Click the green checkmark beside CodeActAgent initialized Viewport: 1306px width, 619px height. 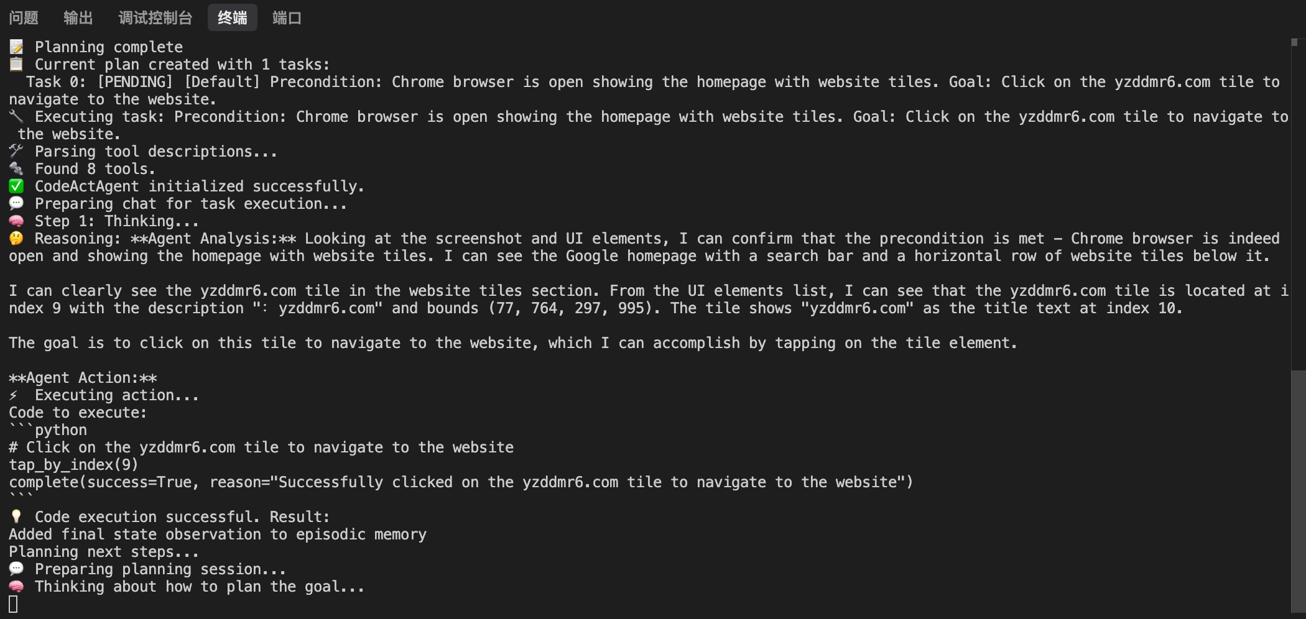click(16, 186)
